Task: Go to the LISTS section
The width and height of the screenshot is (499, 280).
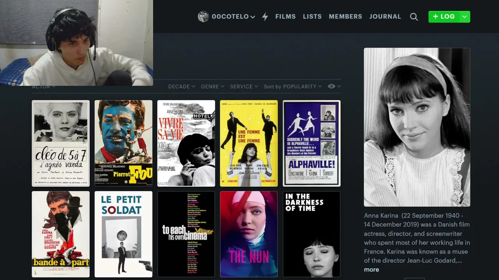Action: pyautogui.click(x=312, y=17)
